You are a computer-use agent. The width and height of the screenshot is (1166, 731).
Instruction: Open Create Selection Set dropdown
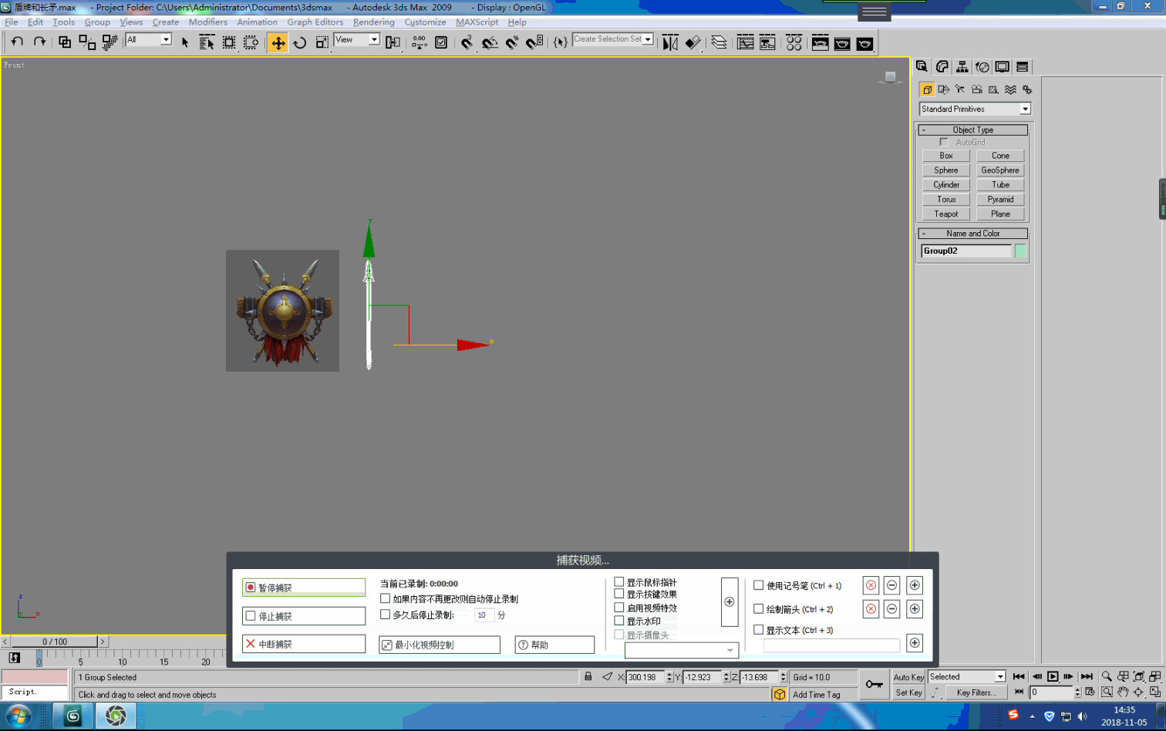coord(612,39)
